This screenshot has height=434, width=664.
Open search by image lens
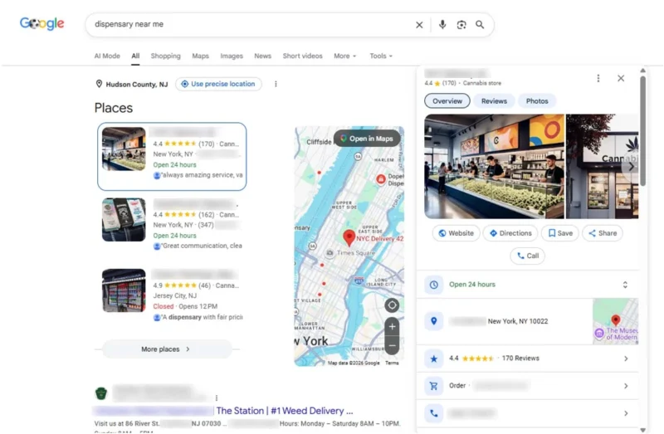461,25
